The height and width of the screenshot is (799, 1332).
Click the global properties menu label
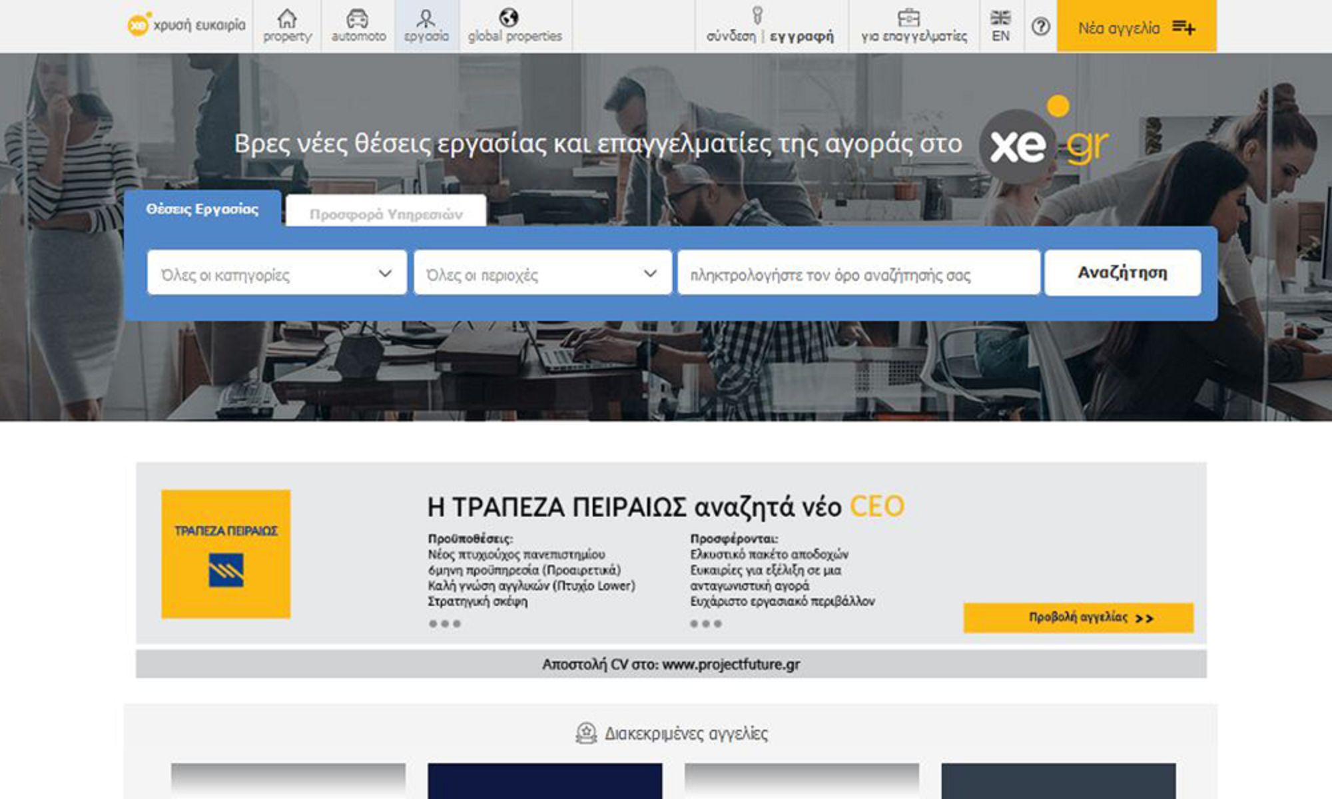click(515, 37)
